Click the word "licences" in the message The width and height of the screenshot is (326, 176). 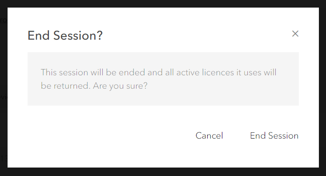pos(218,73)
